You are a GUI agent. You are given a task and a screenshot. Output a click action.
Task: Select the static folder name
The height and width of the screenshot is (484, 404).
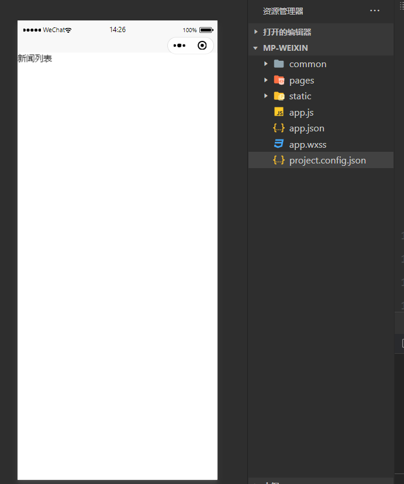point(300,96)
